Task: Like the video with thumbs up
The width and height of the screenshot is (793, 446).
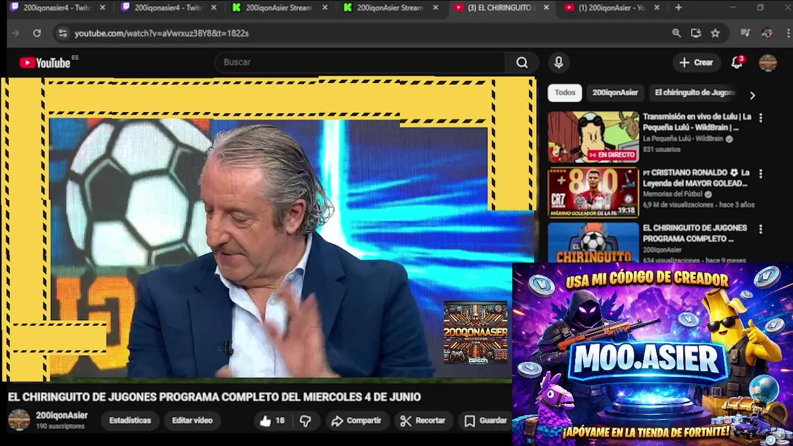Action: pos(272,421)
